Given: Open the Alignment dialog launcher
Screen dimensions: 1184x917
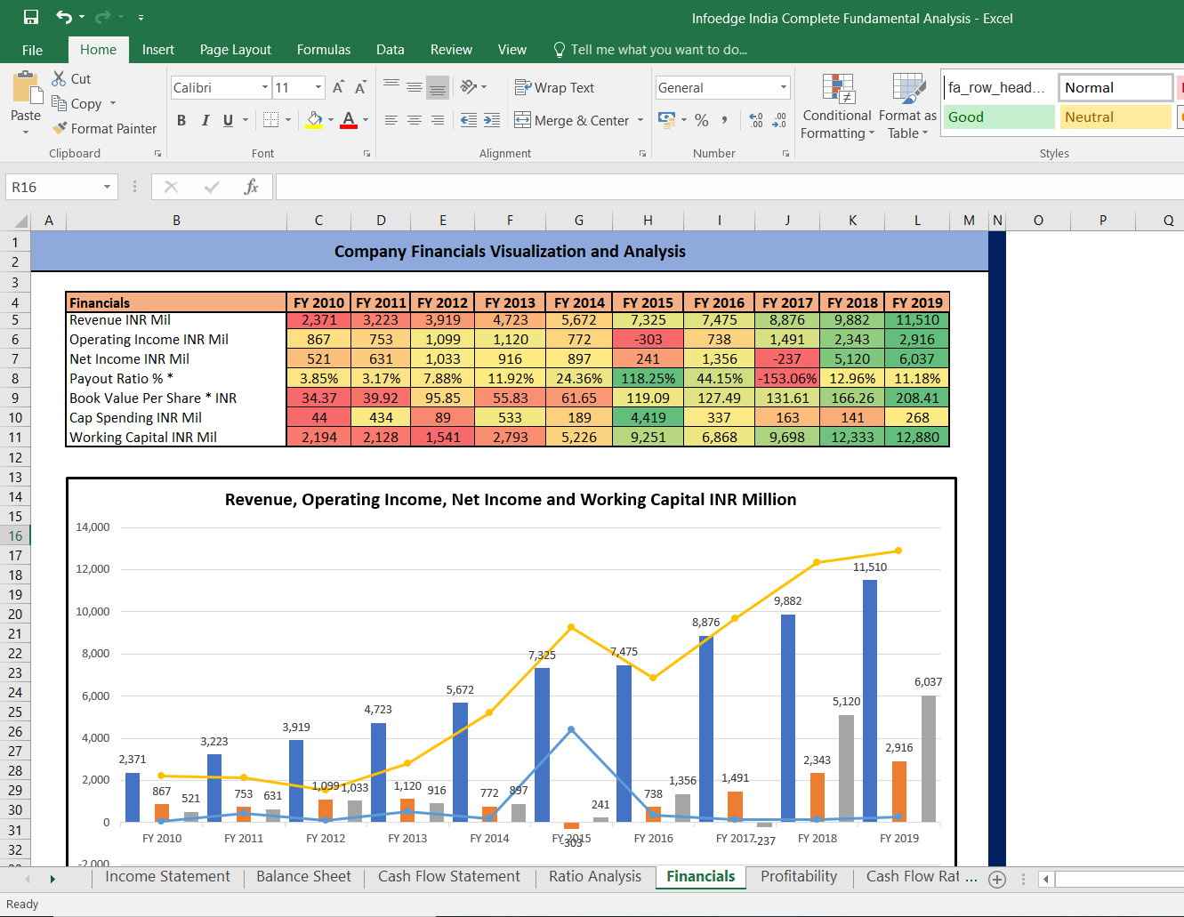Looking at the screenshot, I should [643, 154].
